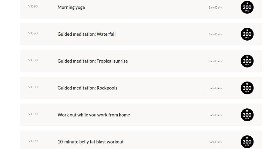The height and width of the screenshot is (149, 275).
Task: Open 10-minute belly fat blast workout
Action: [x=91, y=142]
